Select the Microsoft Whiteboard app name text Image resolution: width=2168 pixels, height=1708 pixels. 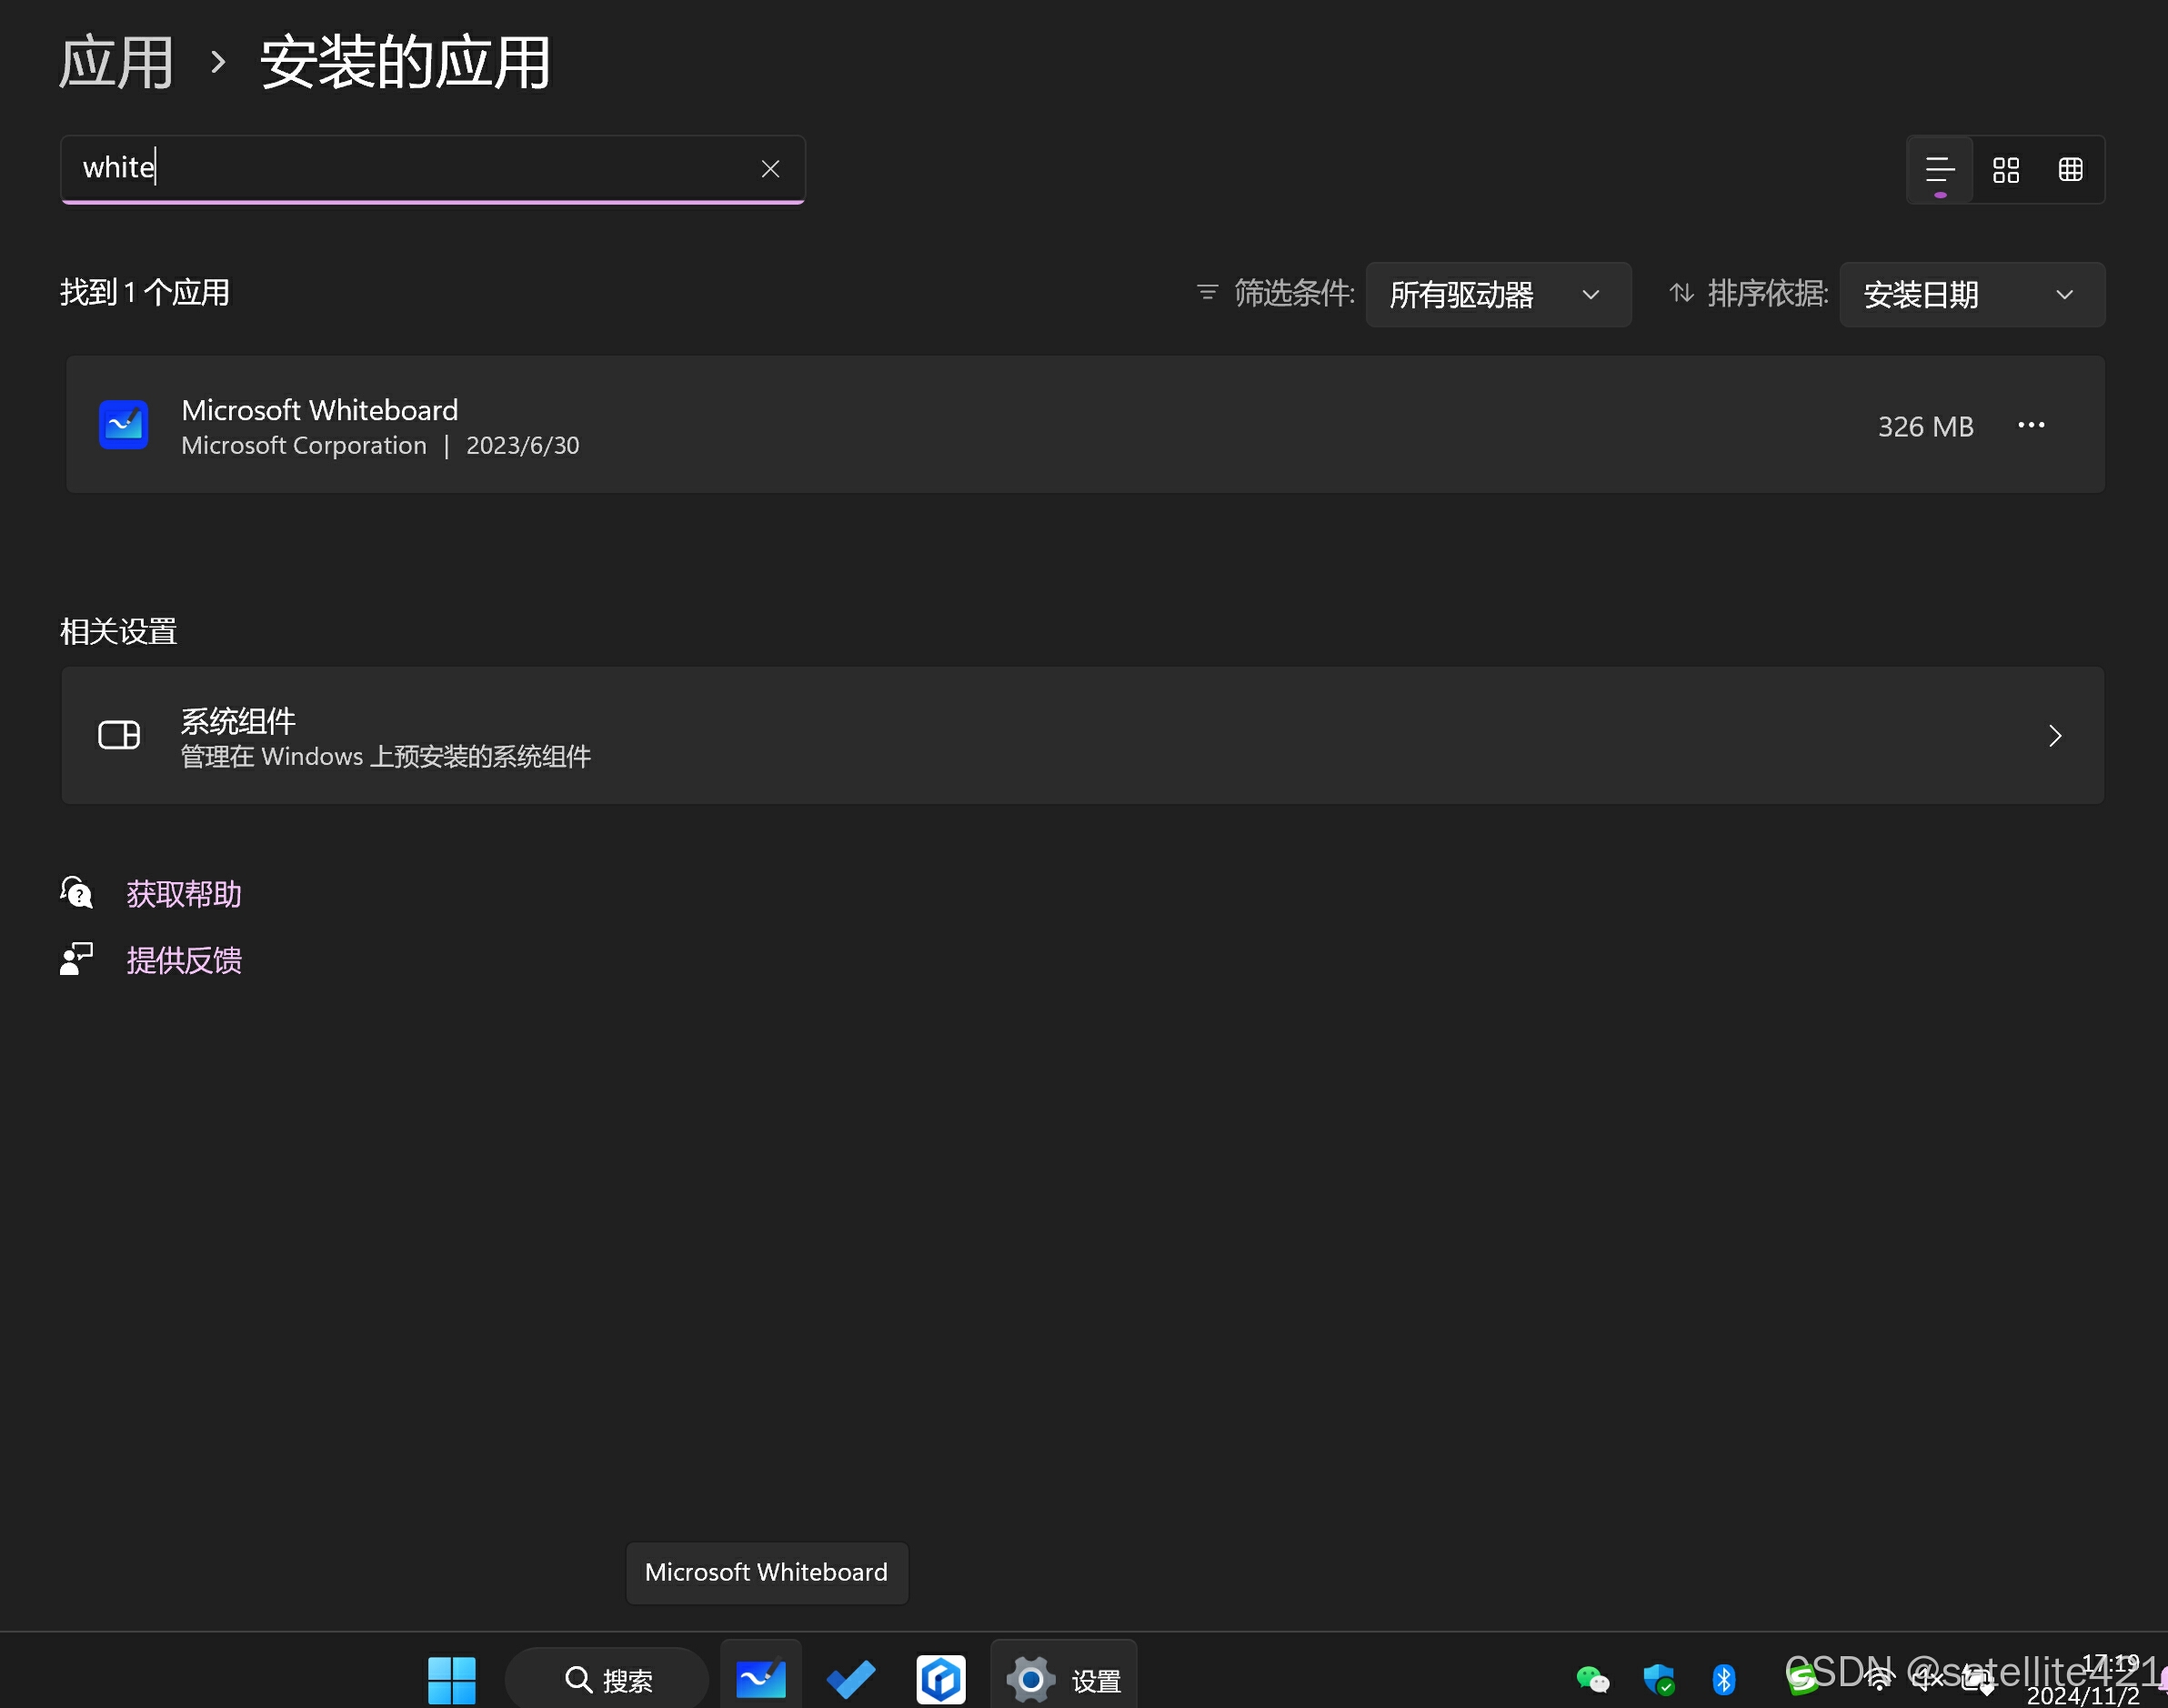point(320,410)
